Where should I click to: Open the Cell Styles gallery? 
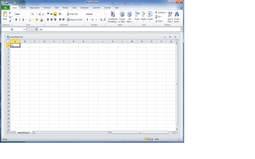tap(129, 17)
